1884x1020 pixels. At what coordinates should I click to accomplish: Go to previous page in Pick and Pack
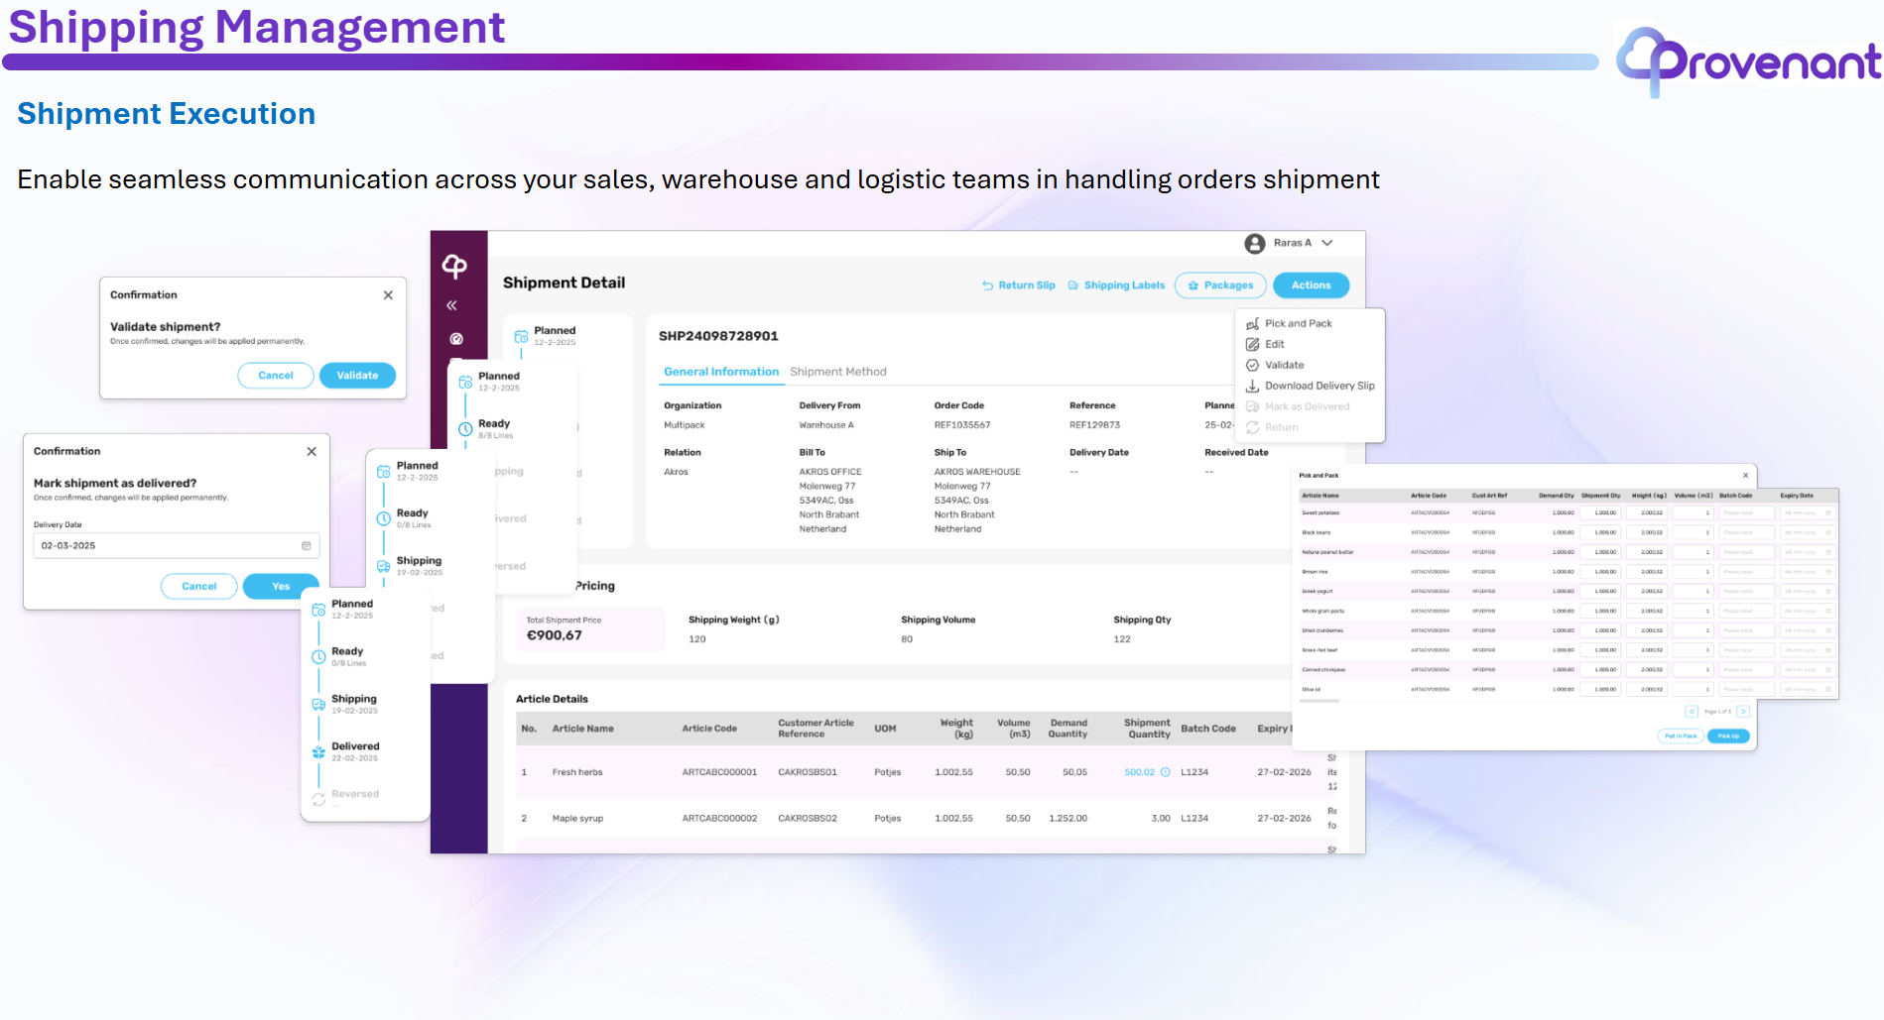[x=1692, y=712]
